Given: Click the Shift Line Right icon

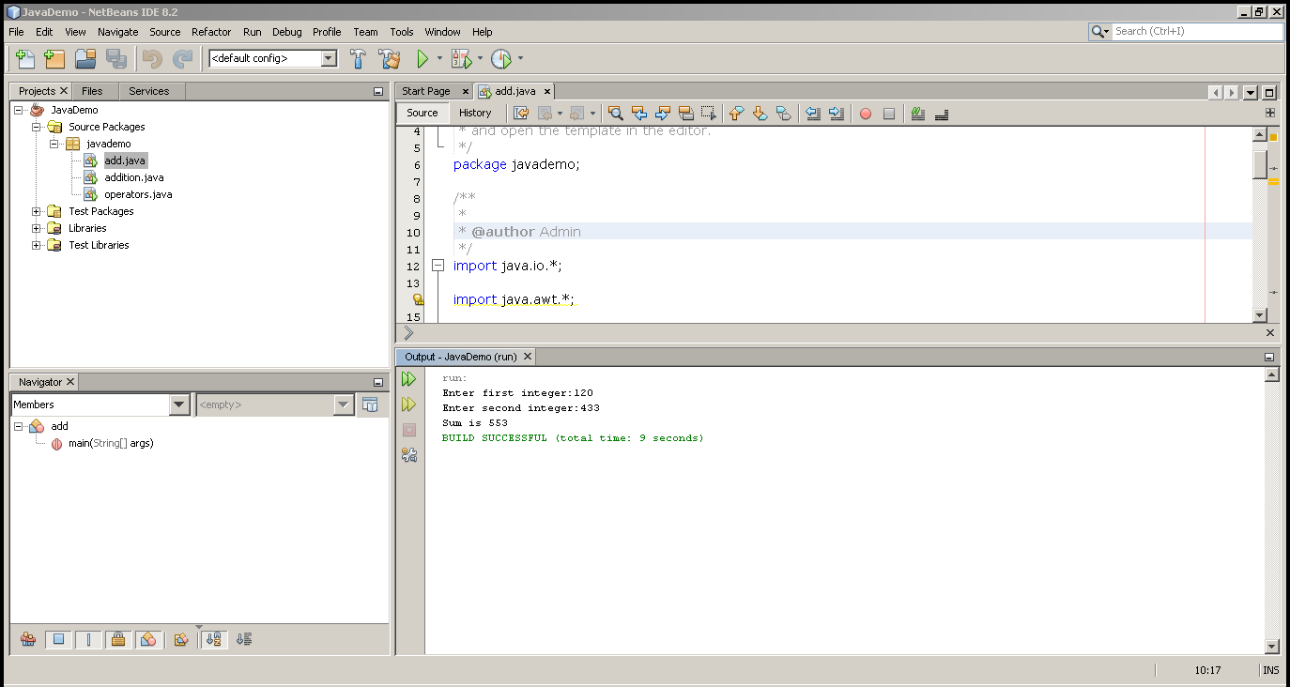Looking at the screenshot, I should click(x=837, y=114).
